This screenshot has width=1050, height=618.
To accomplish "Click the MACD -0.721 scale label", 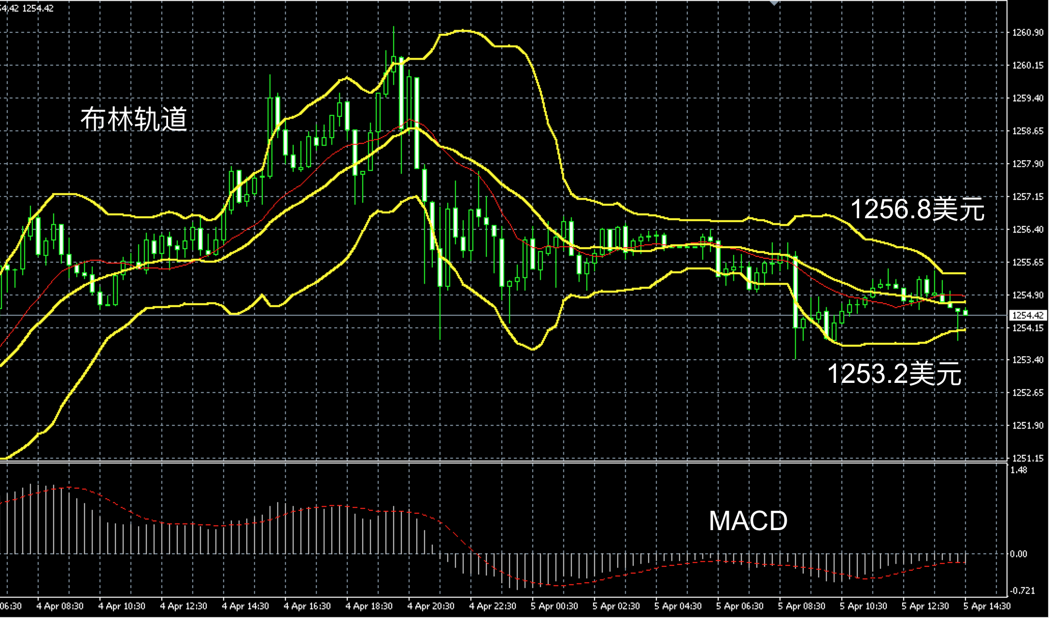I will pyautogui.click(x=1022, y=590).
